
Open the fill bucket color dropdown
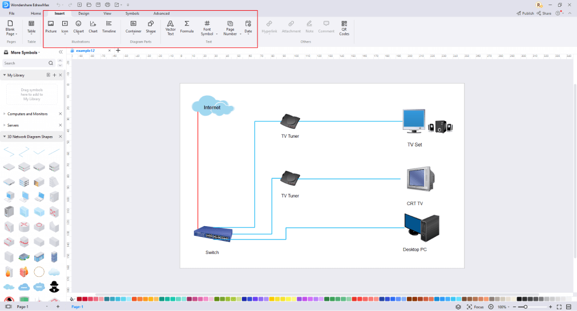point(72,299)
